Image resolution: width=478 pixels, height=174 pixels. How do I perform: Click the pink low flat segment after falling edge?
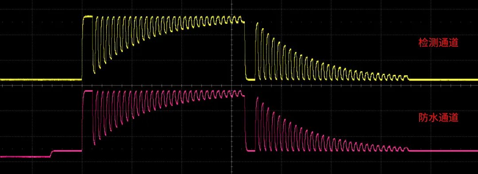(251, 151)
